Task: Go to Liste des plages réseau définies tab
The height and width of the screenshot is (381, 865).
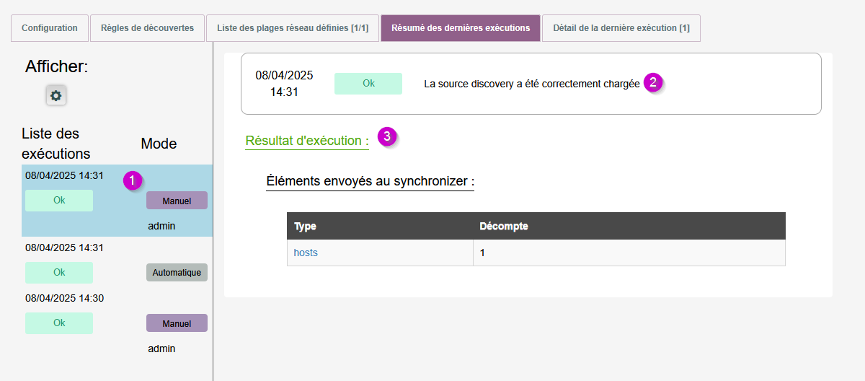Action: [293, 28]
